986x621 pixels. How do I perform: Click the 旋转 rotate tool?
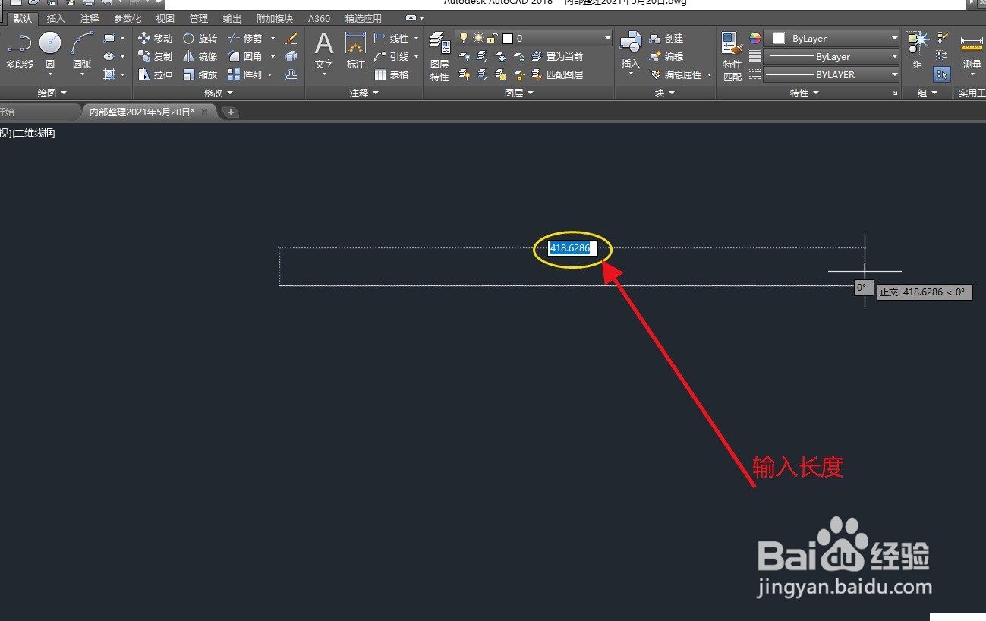tap(200, 38)
